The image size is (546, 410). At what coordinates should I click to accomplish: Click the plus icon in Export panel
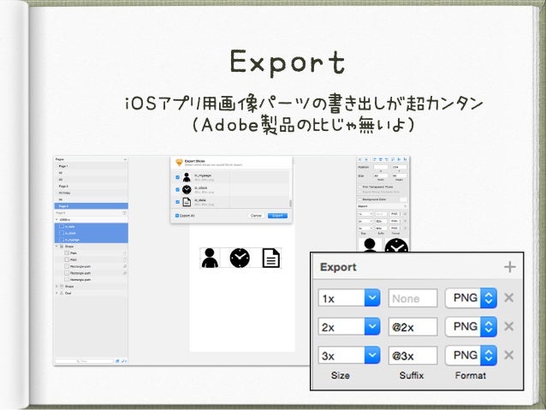[x=509, y=267]
